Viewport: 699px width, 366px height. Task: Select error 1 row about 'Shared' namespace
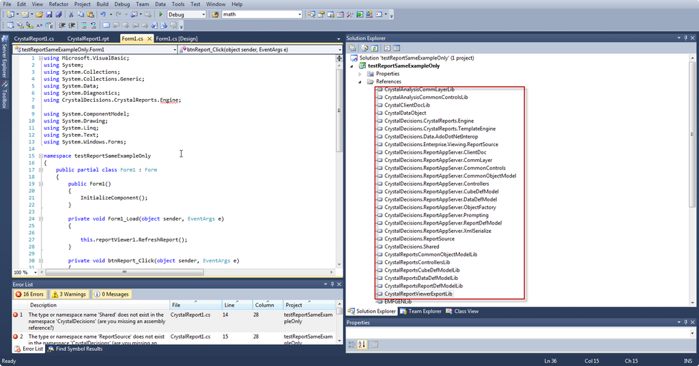174,321
